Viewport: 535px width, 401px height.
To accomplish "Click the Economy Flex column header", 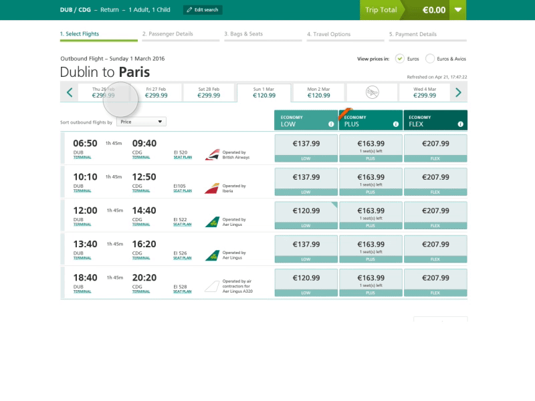I will pyautogui.click(x=435, y=120).
